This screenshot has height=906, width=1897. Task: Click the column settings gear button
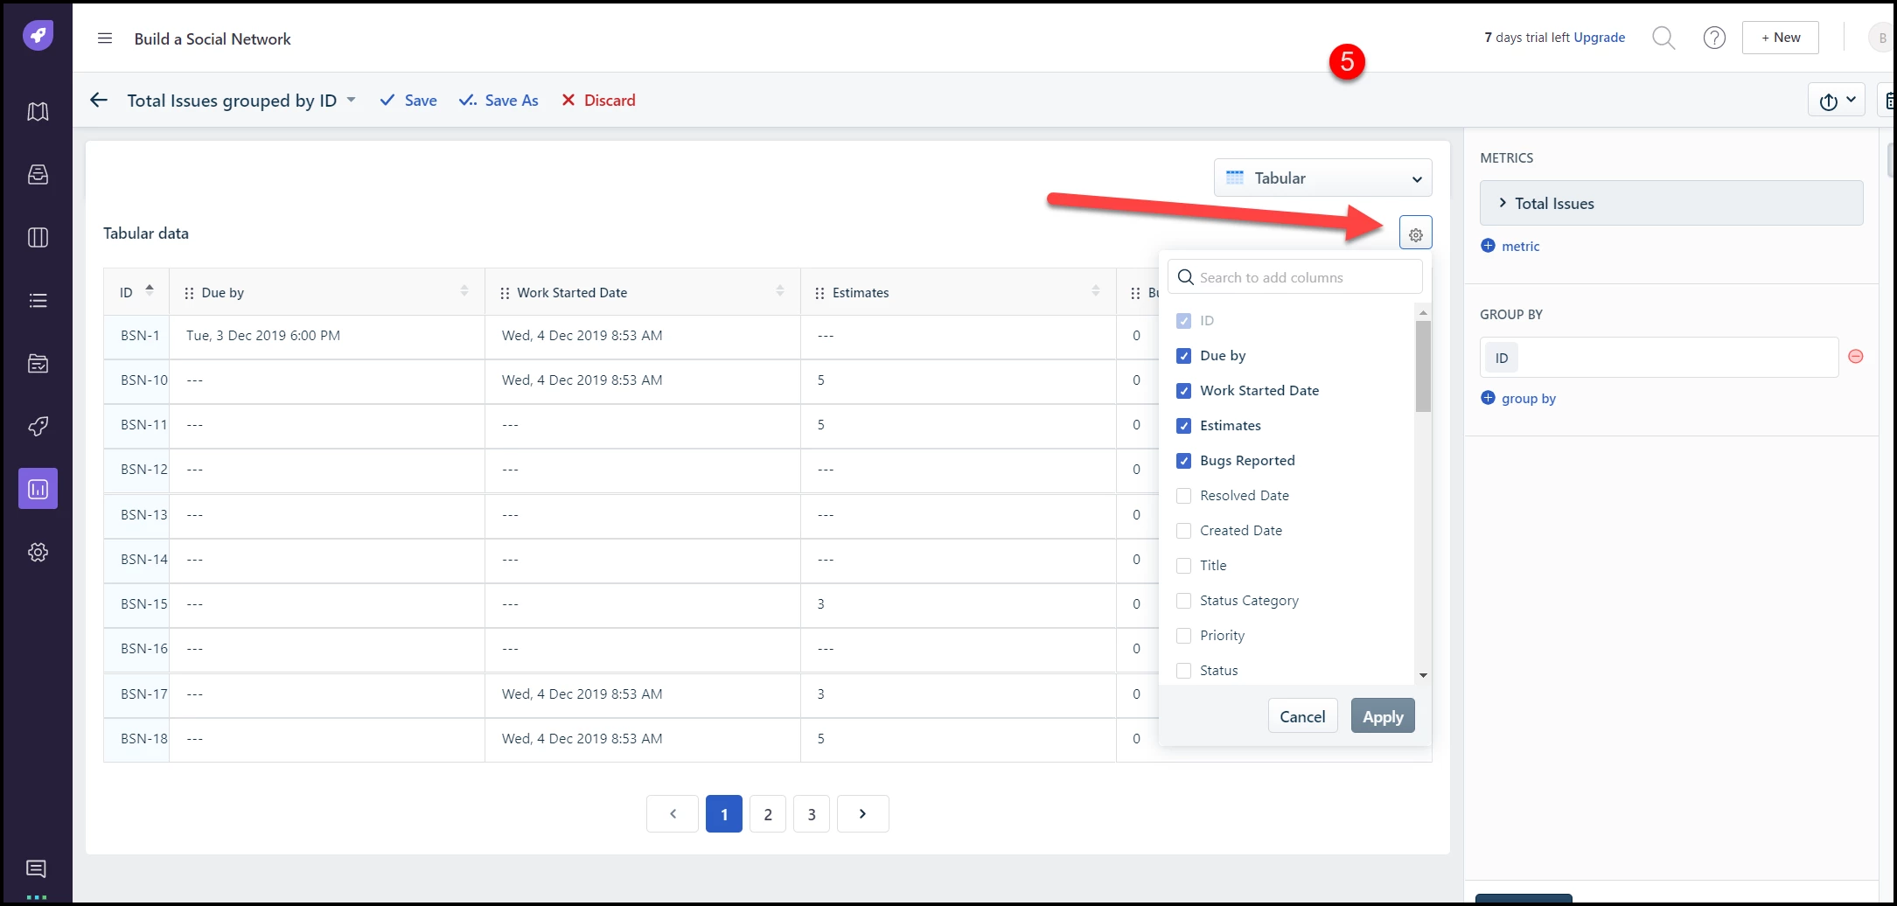pos(1415,233)
